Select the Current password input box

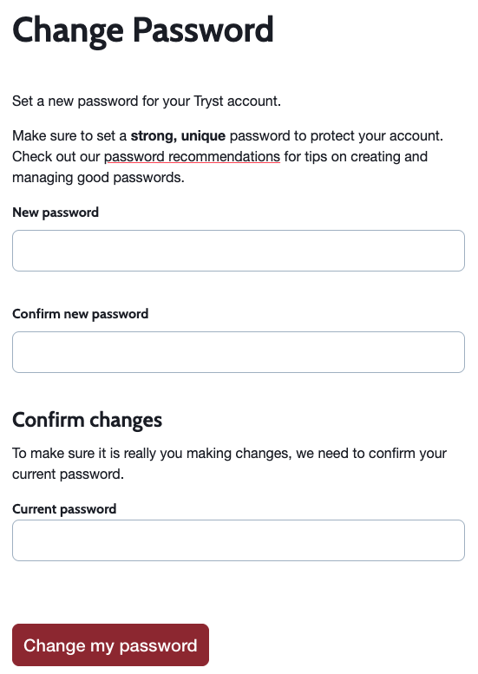point(239,540)
